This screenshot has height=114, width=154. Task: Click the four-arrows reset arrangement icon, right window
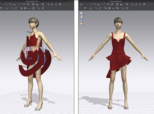pyautogui.click(x=117, y=4)
